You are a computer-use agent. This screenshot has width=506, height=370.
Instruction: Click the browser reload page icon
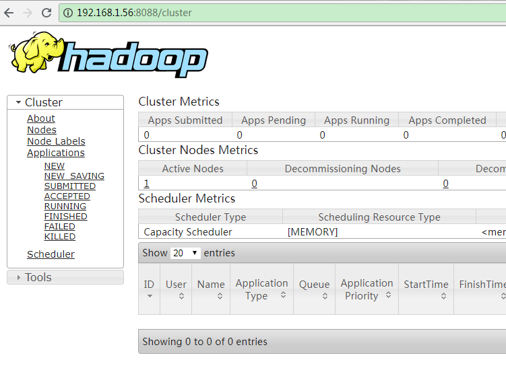[x=46, y=13]
